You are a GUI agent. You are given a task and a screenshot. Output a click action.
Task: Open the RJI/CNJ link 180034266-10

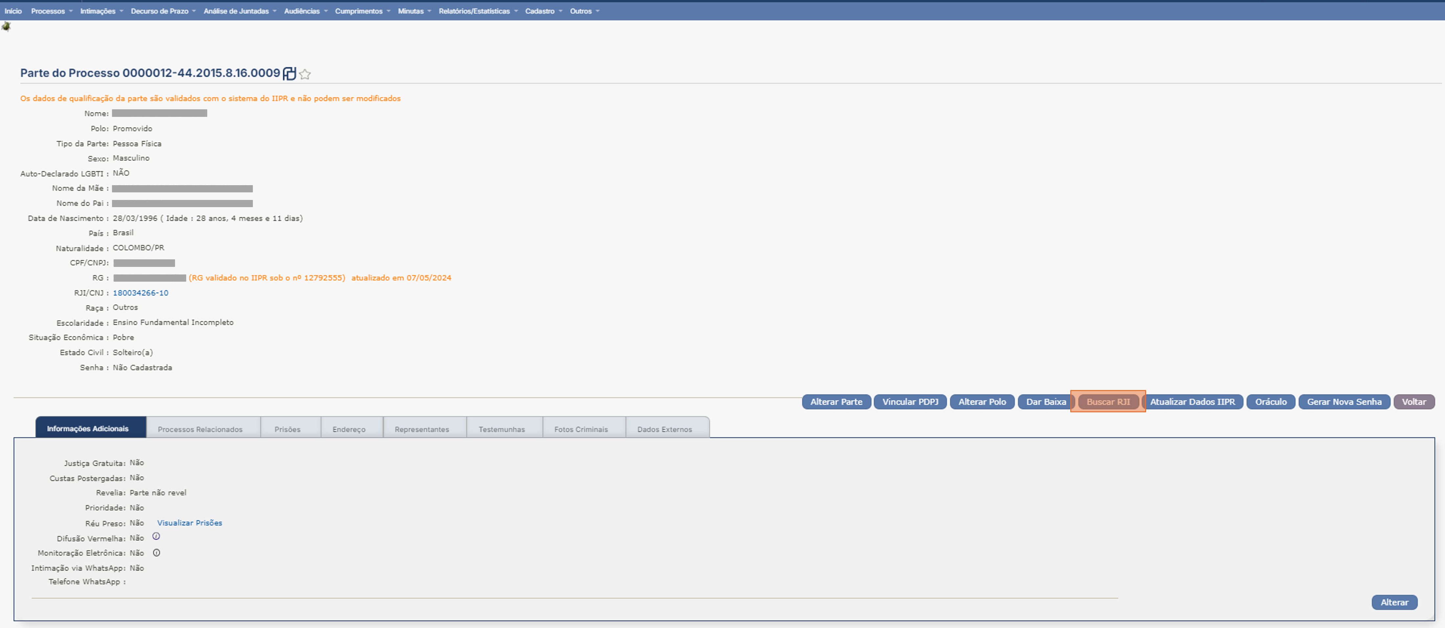(x=141, y=293)
